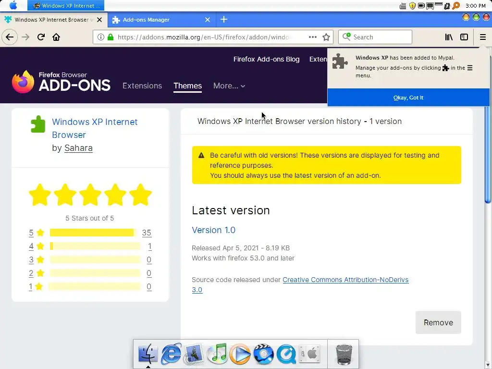Go to the Home page

coord(56,37)
